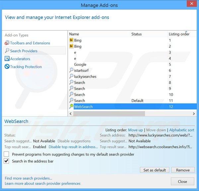The image size is (199, 191).
Task: Click the istartsurf magnifier icon
Action: click(x=71, y=70)
